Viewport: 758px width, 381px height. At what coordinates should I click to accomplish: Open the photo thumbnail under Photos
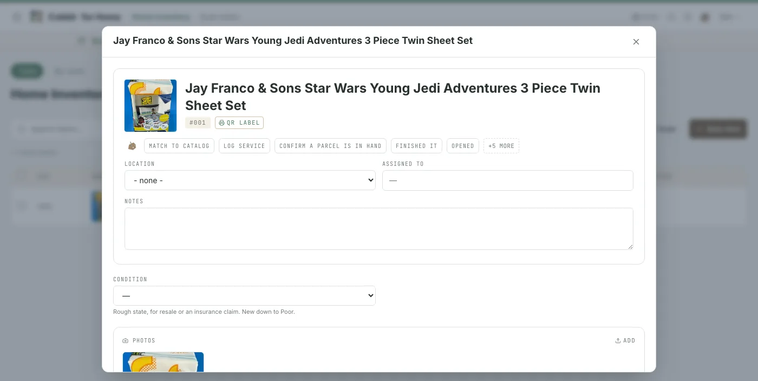(163, 362)
